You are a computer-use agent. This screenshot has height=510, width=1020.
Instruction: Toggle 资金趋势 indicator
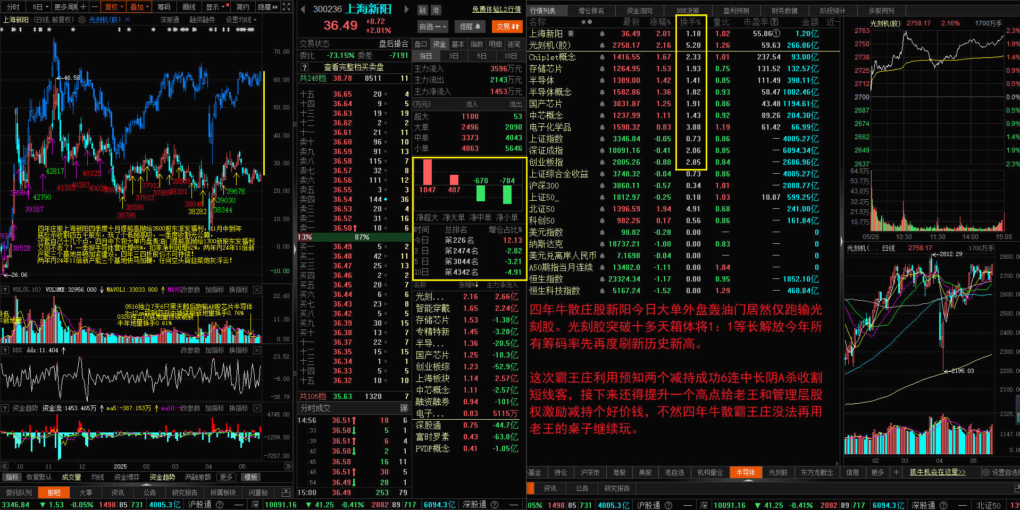coord(162,477)
